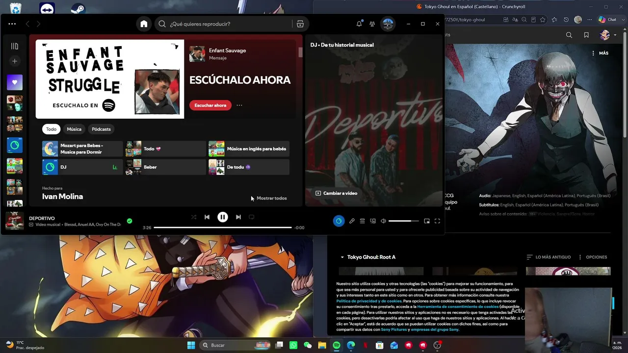The width and height of the screenshot is (628, 353).
Task: Open the Enfant Sauvage Struggle banner image
Action: [110, 79]
